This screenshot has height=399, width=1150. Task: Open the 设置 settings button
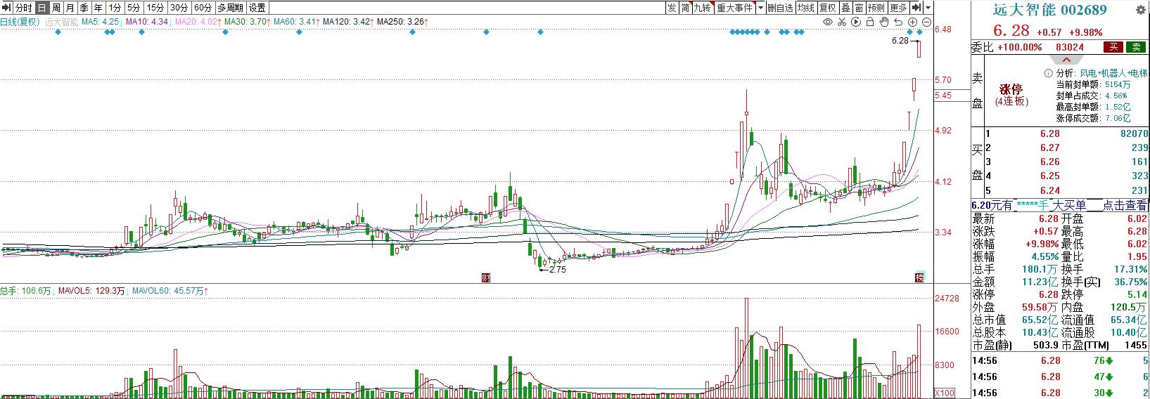point(257,8)
